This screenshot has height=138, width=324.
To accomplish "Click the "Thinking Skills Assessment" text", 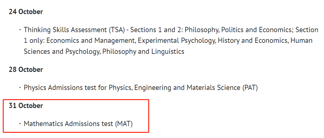I will [65, 30].
